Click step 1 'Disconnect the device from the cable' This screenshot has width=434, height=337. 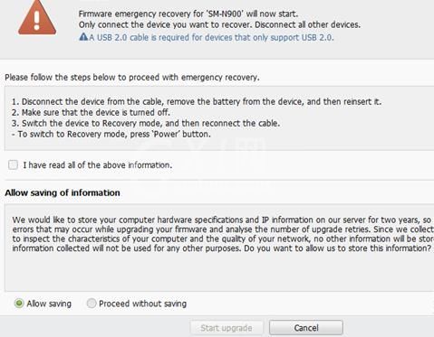[197, 101]
